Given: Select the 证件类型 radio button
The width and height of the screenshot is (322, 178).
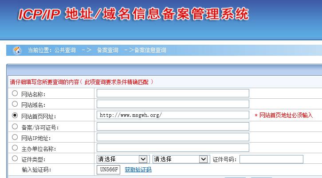Looking at the screenshot, I should coord(15,159).
